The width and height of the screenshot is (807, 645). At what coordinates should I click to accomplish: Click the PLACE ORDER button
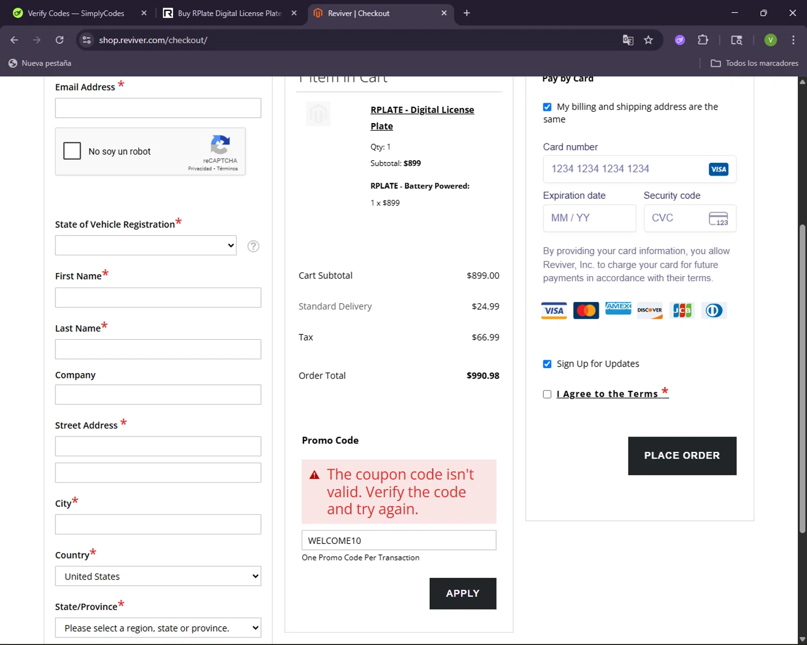682,456
